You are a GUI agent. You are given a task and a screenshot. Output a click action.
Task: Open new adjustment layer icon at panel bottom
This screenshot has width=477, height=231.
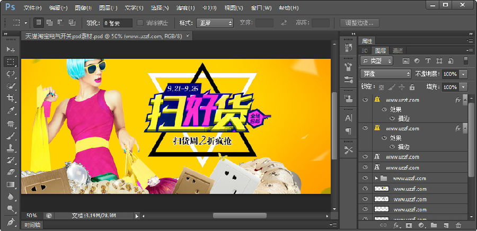(421, 225)
